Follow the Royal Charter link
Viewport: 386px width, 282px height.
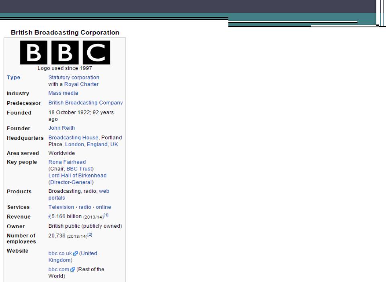[x=81, y=84]
